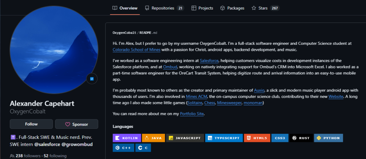Click the Kotlin language badge
The width and height of the screenshot is (366, 159).
[x=126, y=138]
